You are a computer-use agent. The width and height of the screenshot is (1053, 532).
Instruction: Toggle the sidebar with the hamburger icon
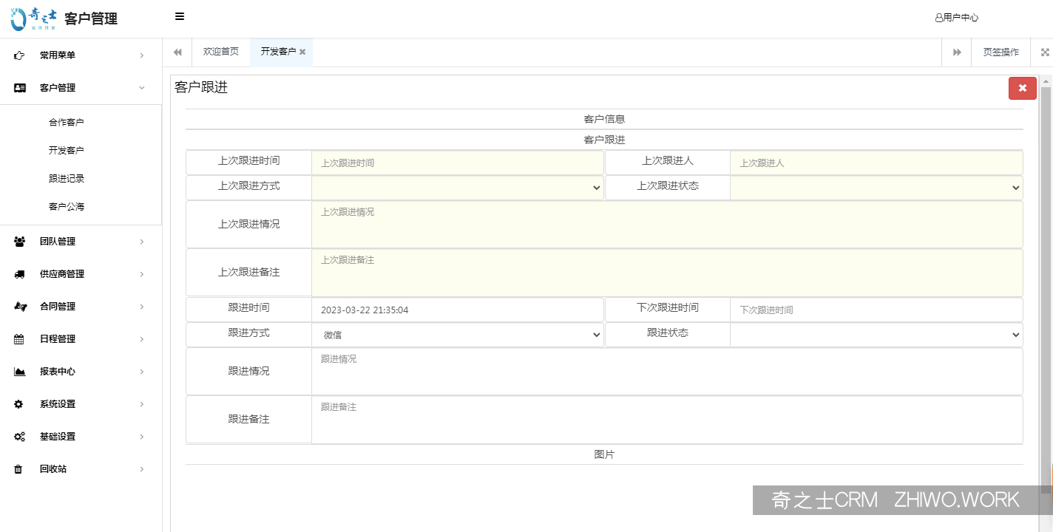[x=178, y=16]
